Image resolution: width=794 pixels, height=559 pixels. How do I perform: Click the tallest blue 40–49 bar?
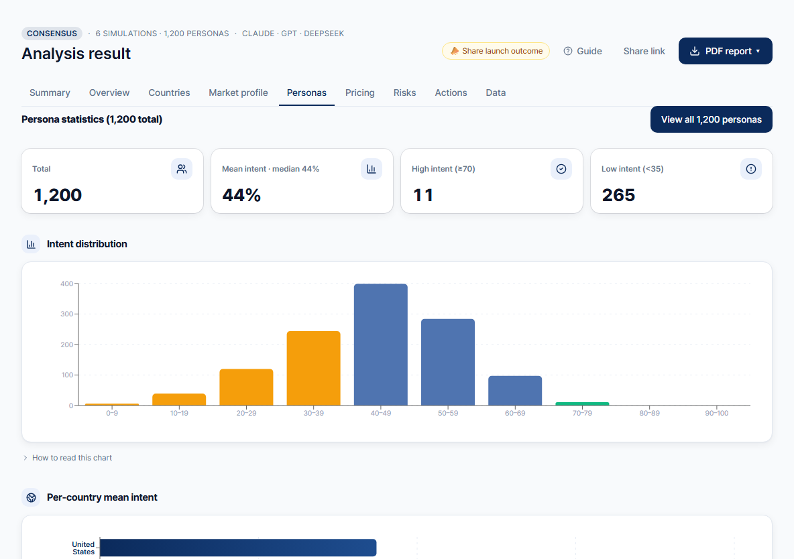[381, 345]
